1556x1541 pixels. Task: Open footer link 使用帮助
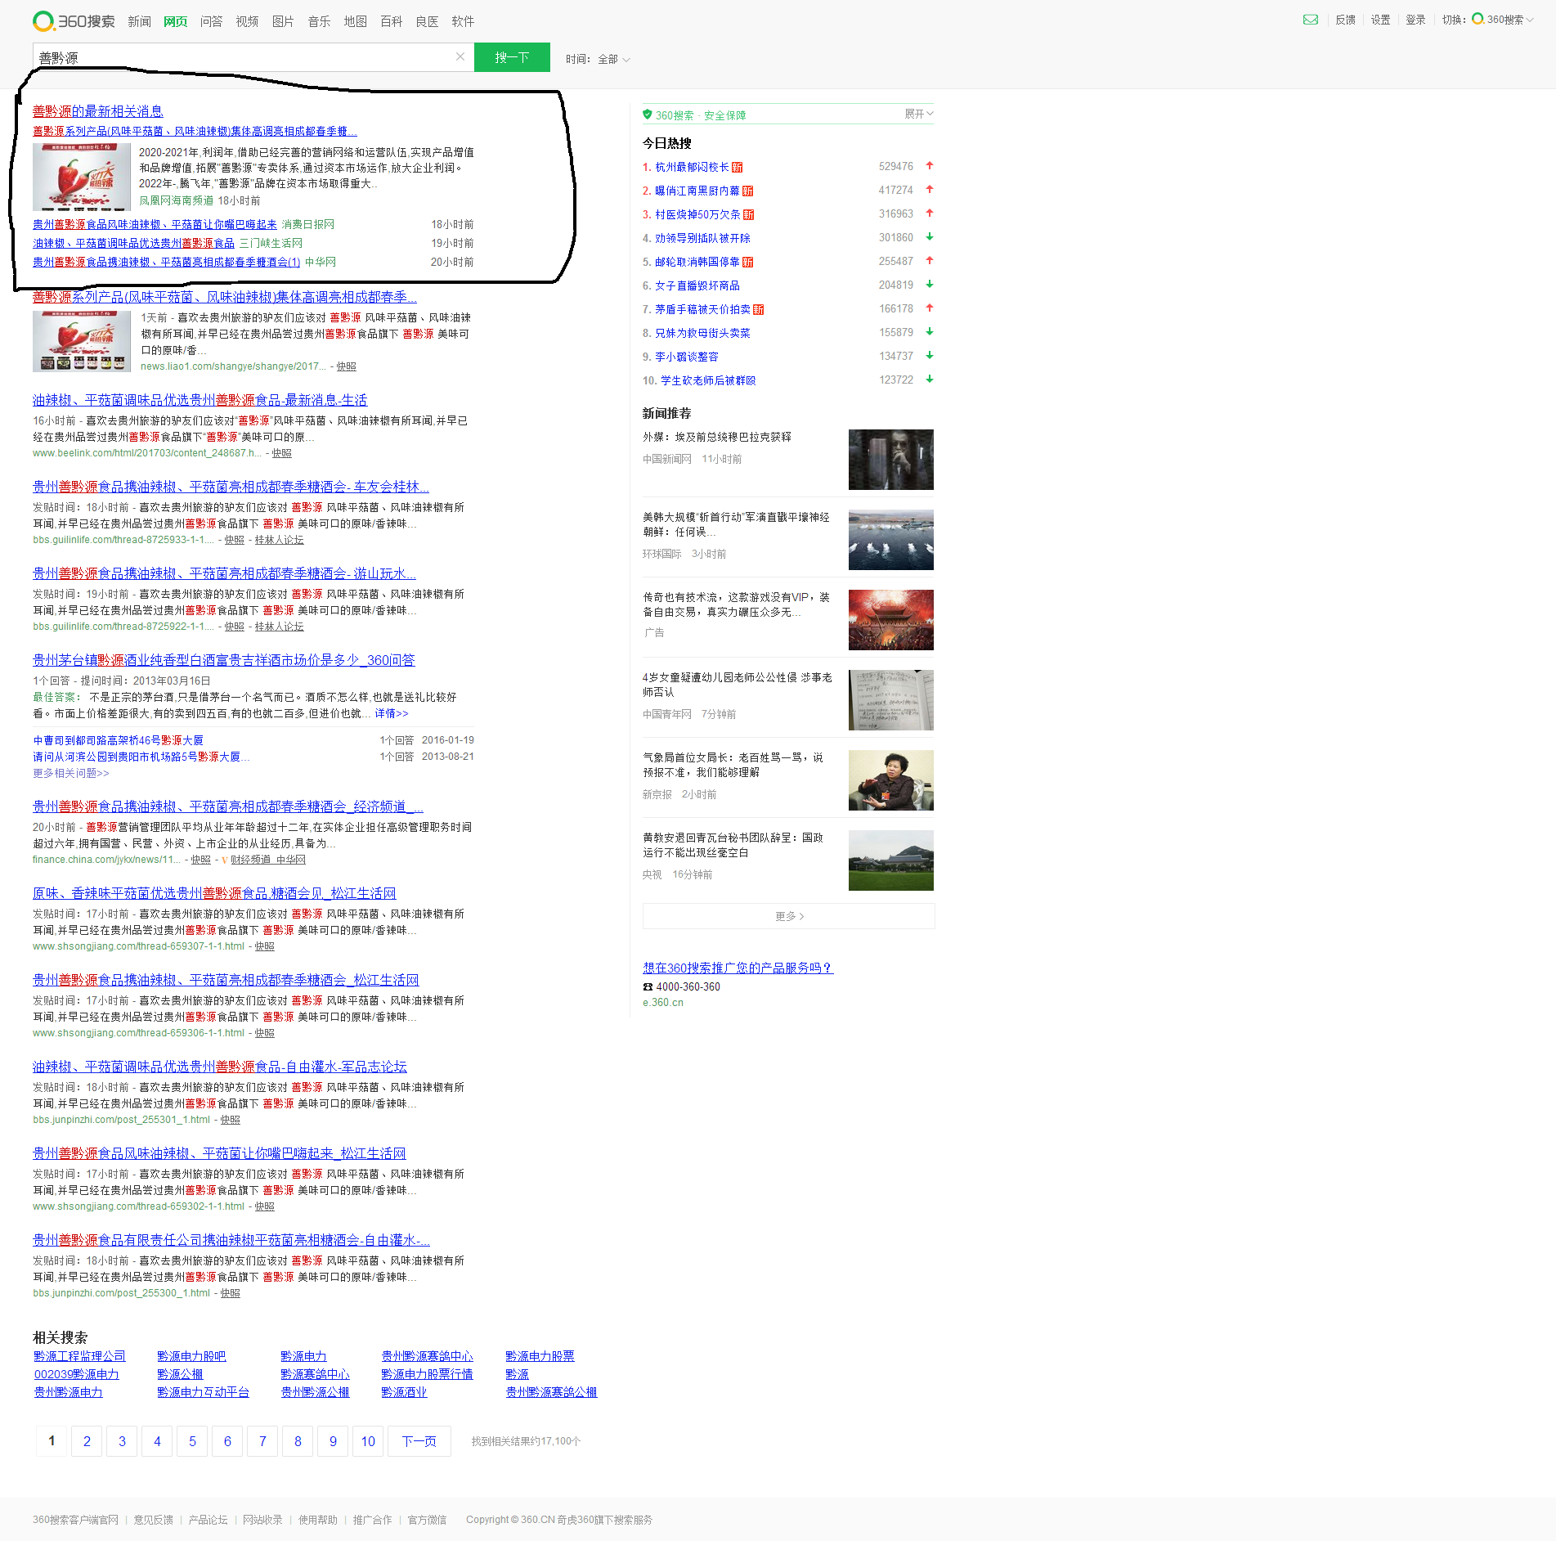[317, 1520]
